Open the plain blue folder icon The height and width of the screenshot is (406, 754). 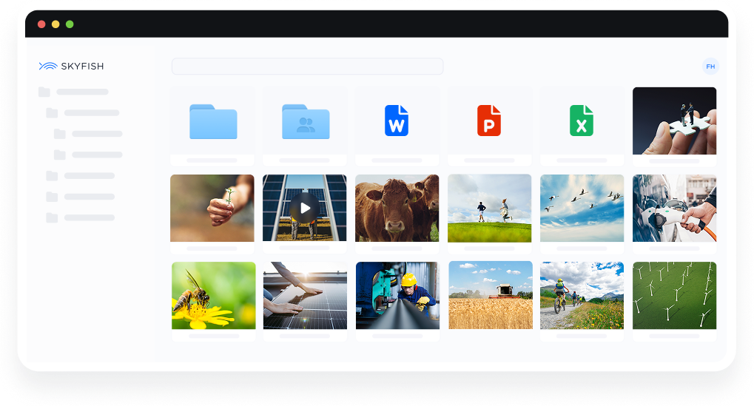(x=213, y=121)
